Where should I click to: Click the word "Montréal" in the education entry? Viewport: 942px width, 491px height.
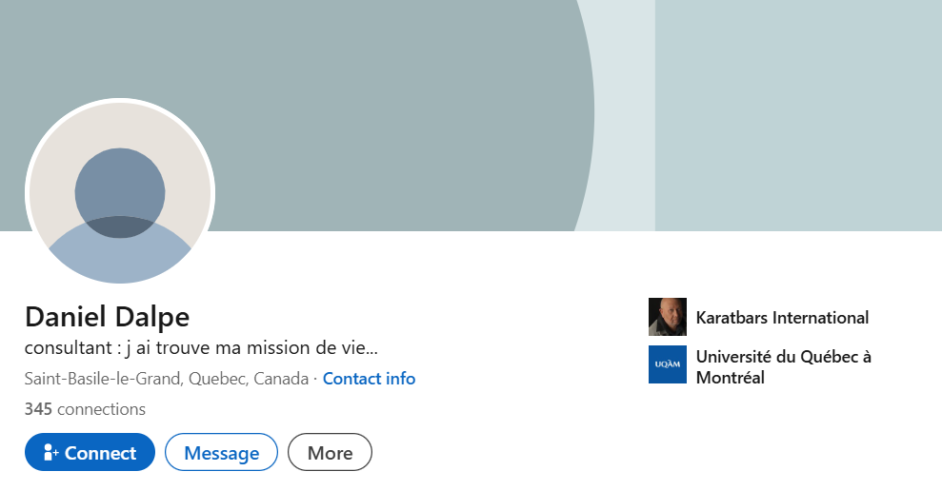tap(731, 378)
